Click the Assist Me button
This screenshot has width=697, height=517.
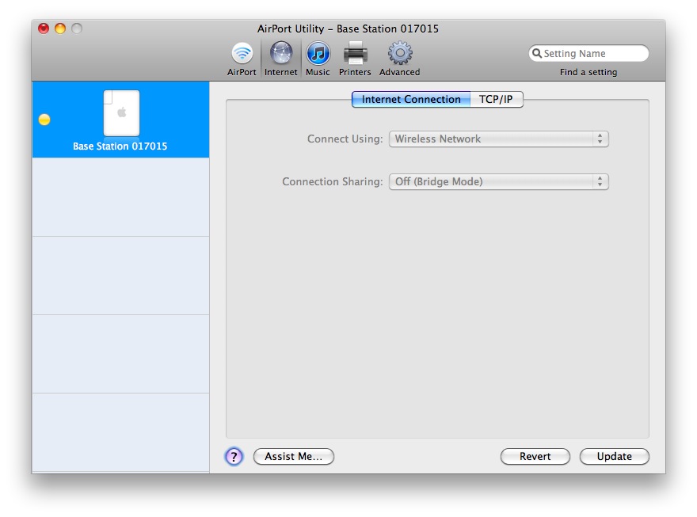click(x=293, y=456)
